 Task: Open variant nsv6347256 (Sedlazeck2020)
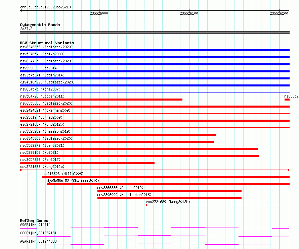(46, 61)
